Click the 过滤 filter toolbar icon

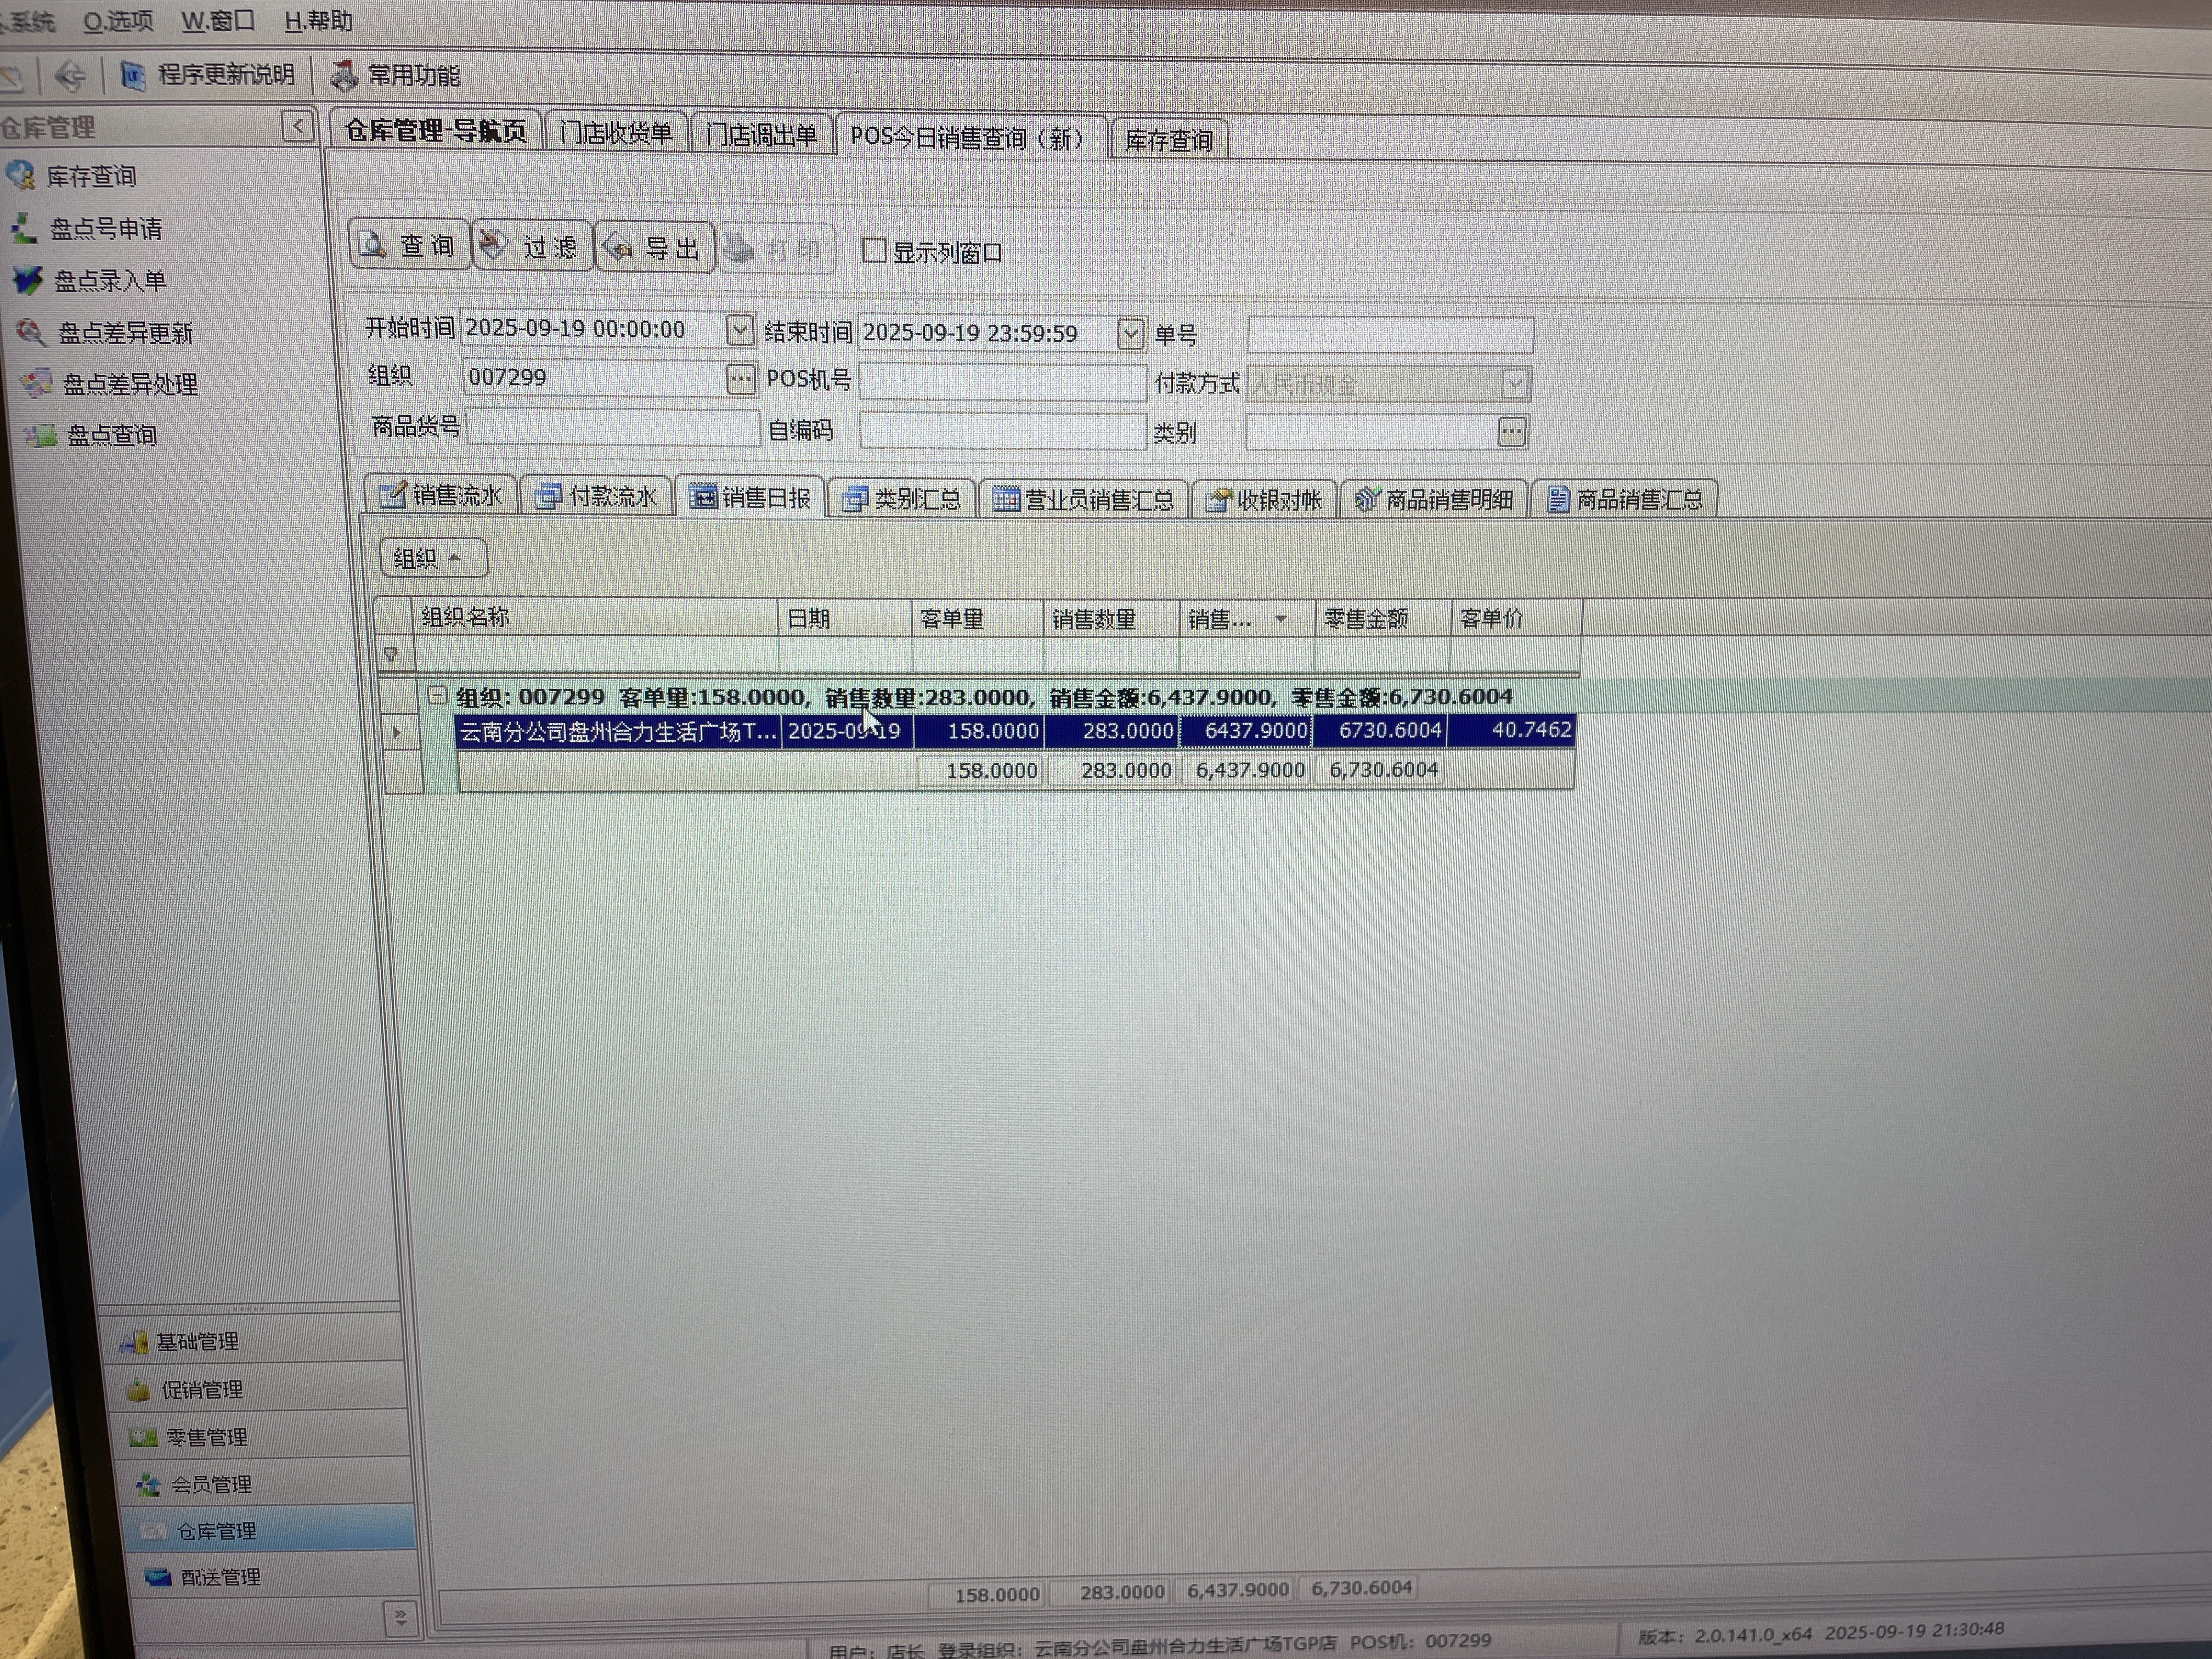[493, 245]
